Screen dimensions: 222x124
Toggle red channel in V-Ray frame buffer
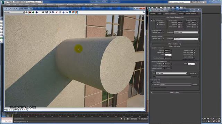30,12
